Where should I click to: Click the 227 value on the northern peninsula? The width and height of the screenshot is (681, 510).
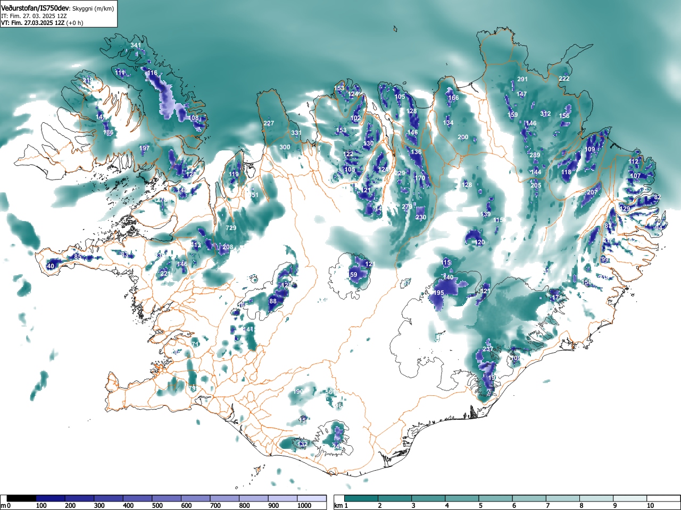(x=269, y=123)
